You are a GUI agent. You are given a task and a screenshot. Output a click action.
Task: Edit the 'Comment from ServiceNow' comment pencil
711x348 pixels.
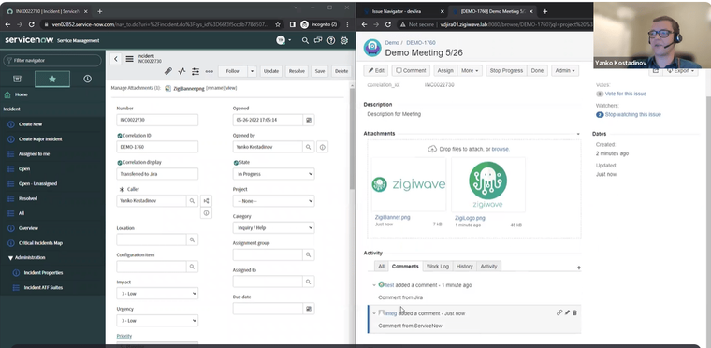[x=567, y=312]
